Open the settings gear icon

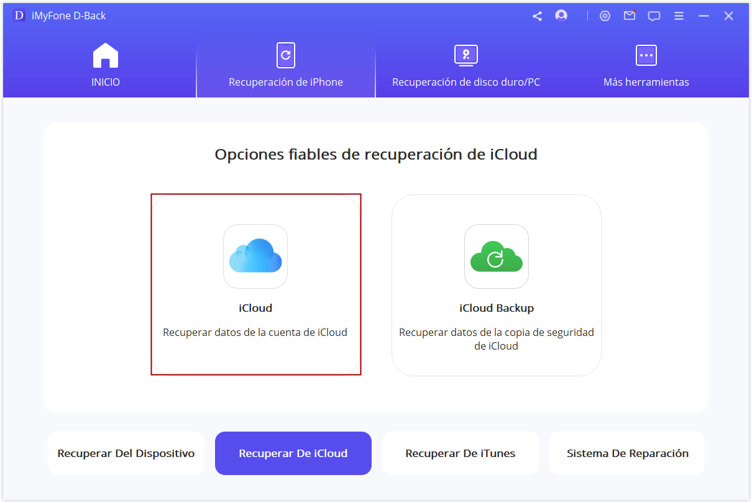click(x=605, y=16)
